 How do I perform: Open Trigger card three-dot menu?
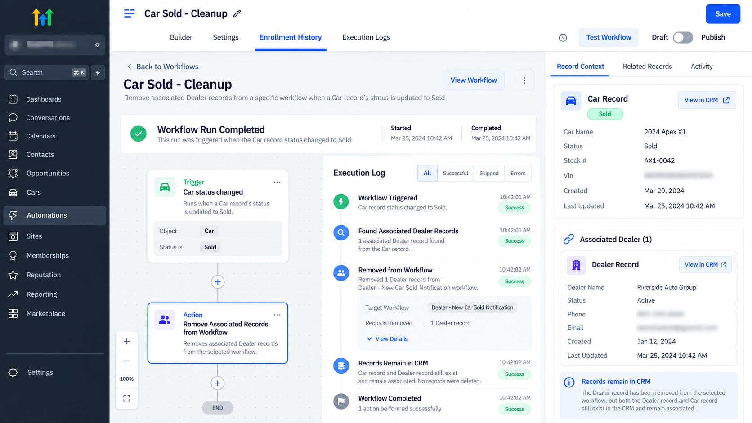point(277,182)
